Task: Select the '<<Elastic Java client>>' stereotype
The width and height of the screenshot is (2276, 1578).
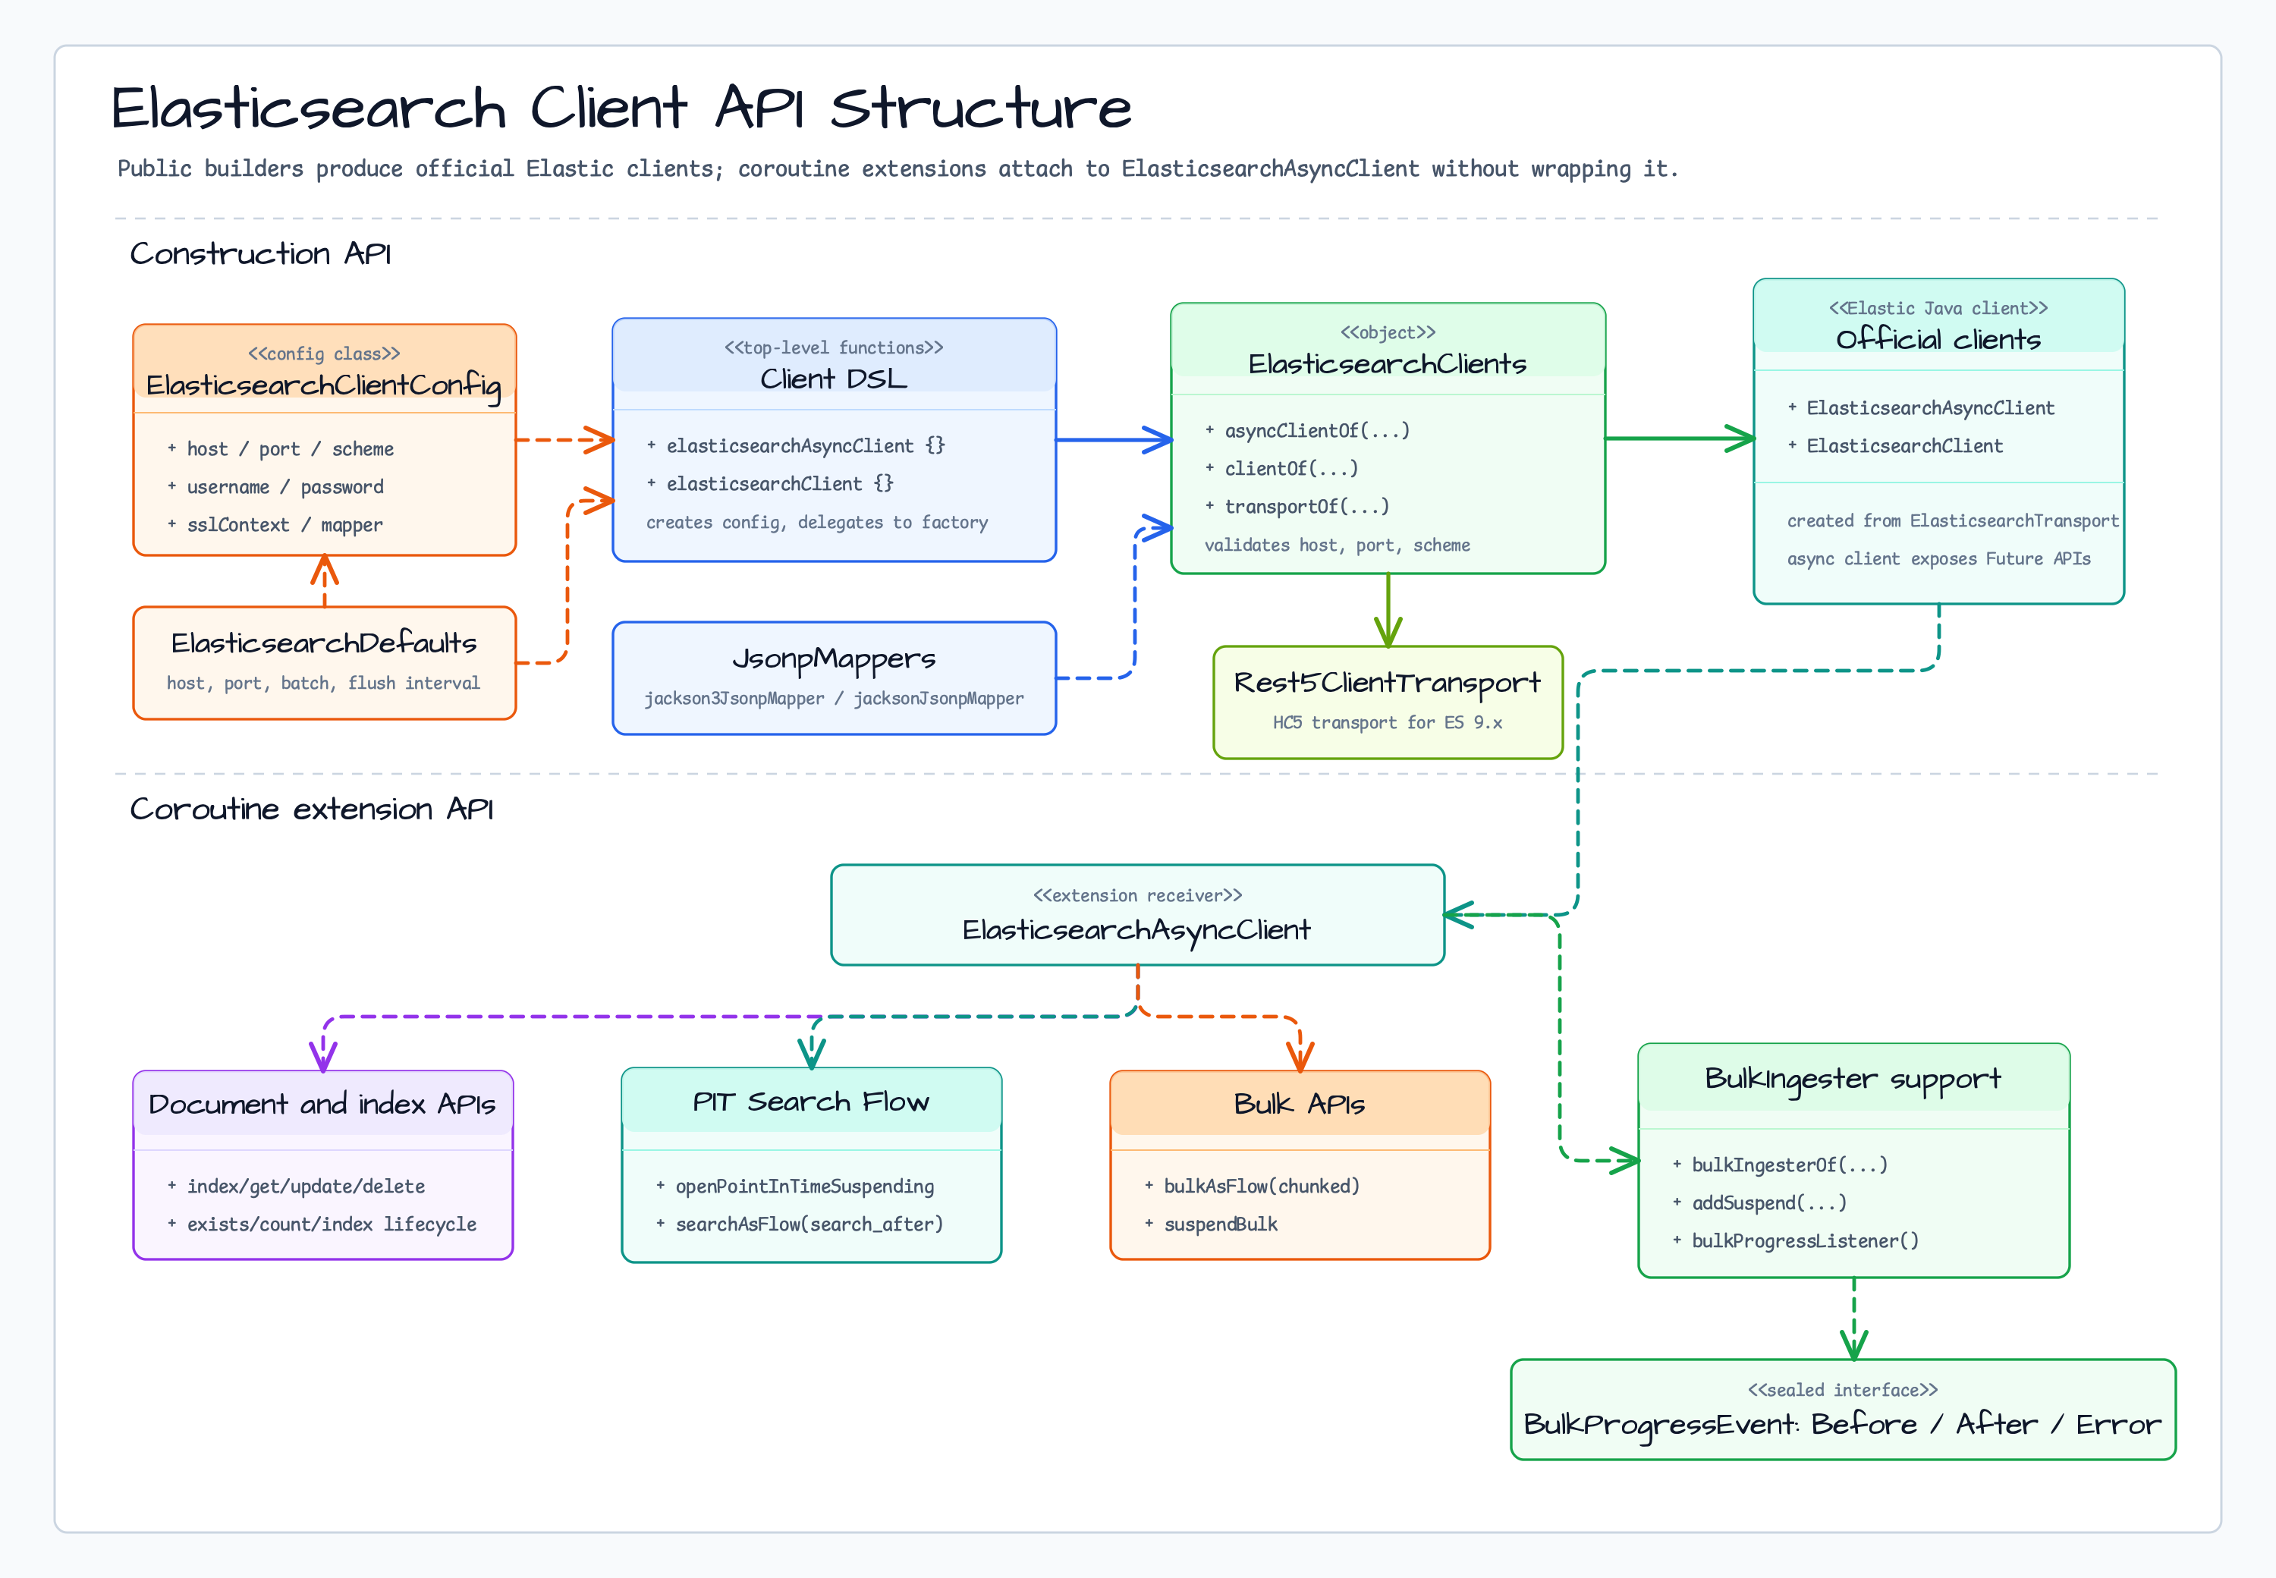Action: tap(1938, 307)
